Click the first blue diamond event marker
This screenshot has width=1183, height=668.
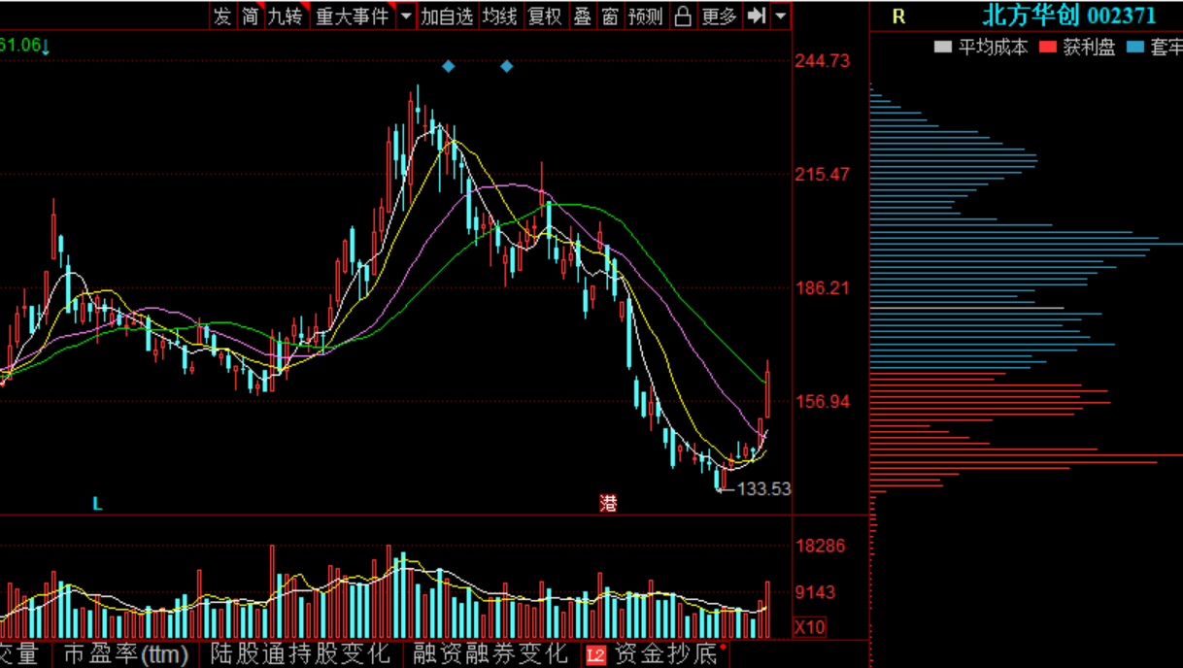click(448, 66)
